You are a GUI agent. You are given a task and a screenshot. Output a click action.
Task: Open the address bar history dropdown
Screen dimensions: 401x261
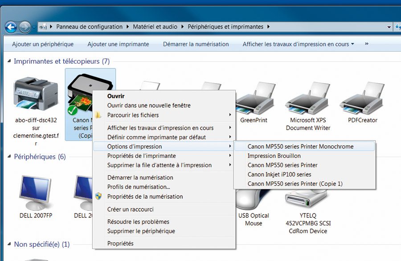(389, 27)
